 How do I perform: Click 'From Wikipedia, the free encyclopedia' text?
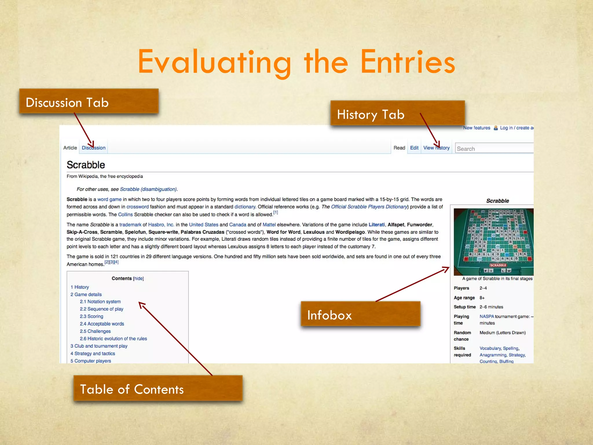105,176
